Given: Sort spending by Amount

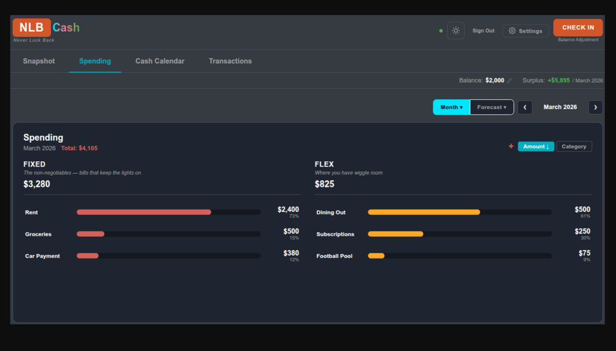Looking at the screenshot, I should pos(536,146).
